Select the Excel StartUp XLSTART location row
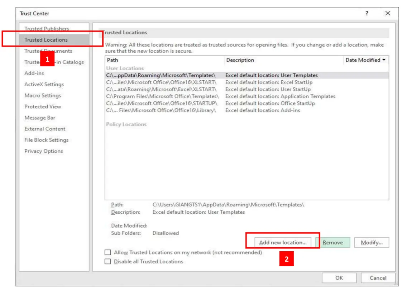This screenshot has width=407, height=295. tap(161, 82)
